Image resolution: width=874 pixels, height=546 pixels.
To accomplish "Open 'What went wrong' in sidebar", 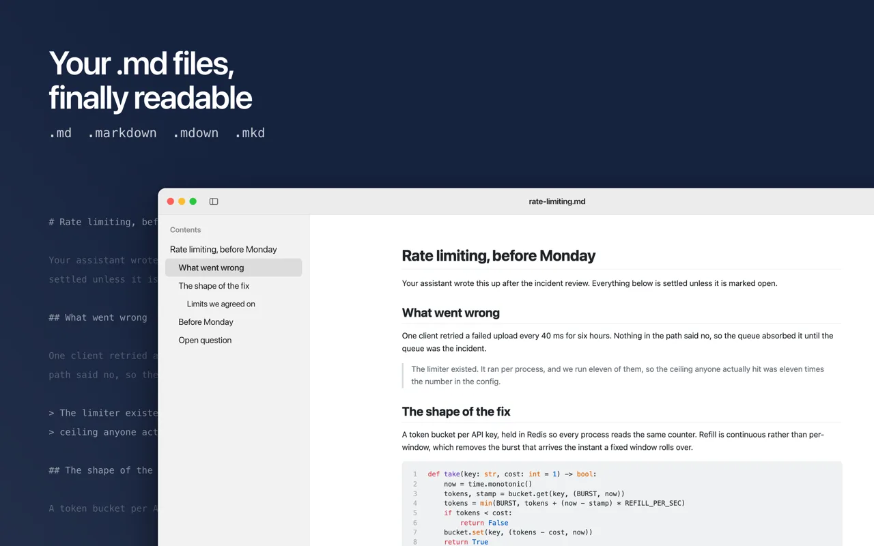I will 234,268.
